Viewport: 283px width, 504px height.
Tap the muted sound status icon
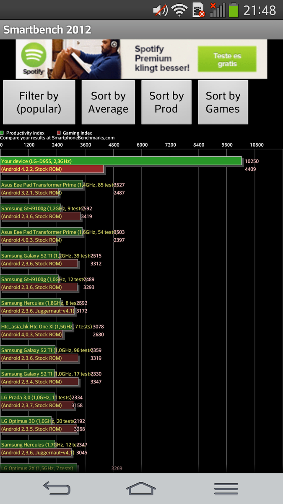pos(161,10)
